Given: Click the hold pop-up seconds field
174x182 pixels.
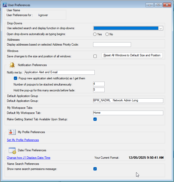Looking at the screenshot, I should point(99,90).
